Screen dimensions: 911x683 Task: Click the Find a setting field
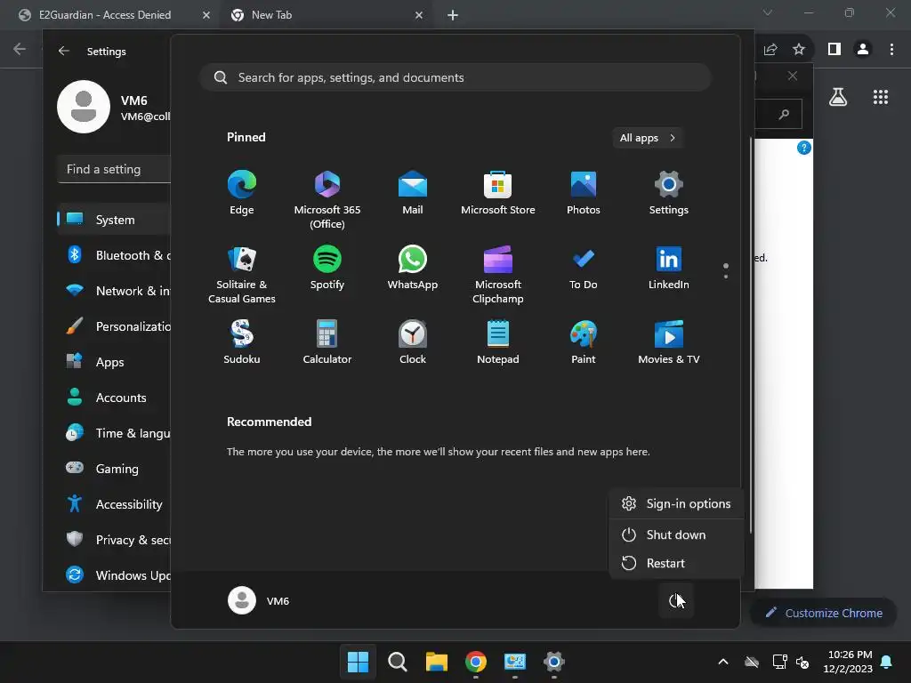pyautogui.click(x=114, y=169)
